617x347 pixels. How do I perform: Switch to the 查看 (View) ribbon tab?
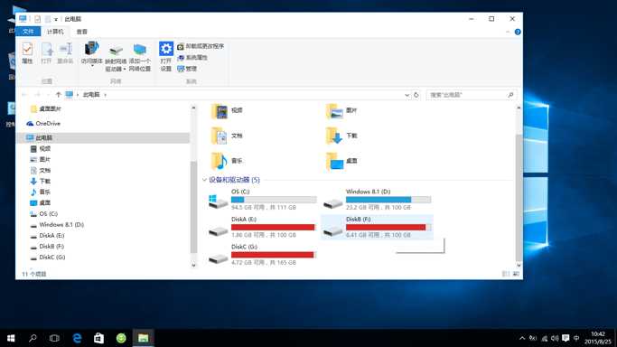82,32
